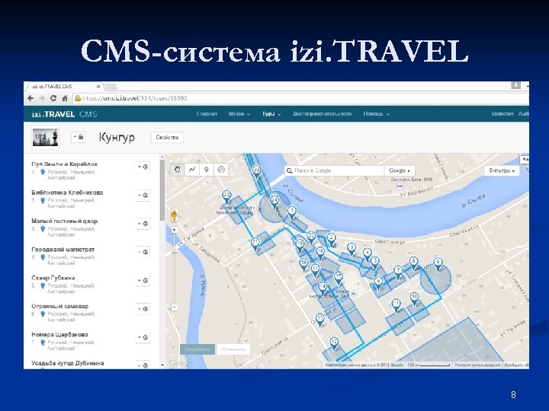Open actions dropdown for Огромный самовар

tap(143, 308)
